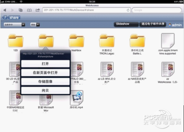Open the zz NAS document
This screenshot has width=184, height=132.
coord(137,69)
